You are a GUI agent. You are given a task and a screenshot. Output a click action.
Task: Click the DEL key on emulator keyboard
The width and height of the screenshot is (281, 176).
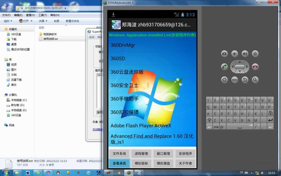coord(270,113)
